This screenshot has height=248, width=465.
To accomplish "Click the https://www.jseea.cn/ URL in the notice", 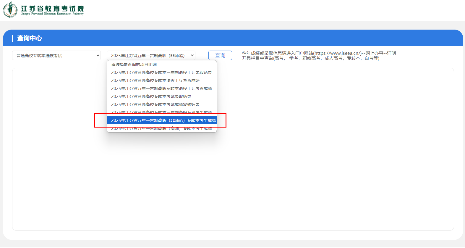I will pyautogui.click(x=337, y=53).
